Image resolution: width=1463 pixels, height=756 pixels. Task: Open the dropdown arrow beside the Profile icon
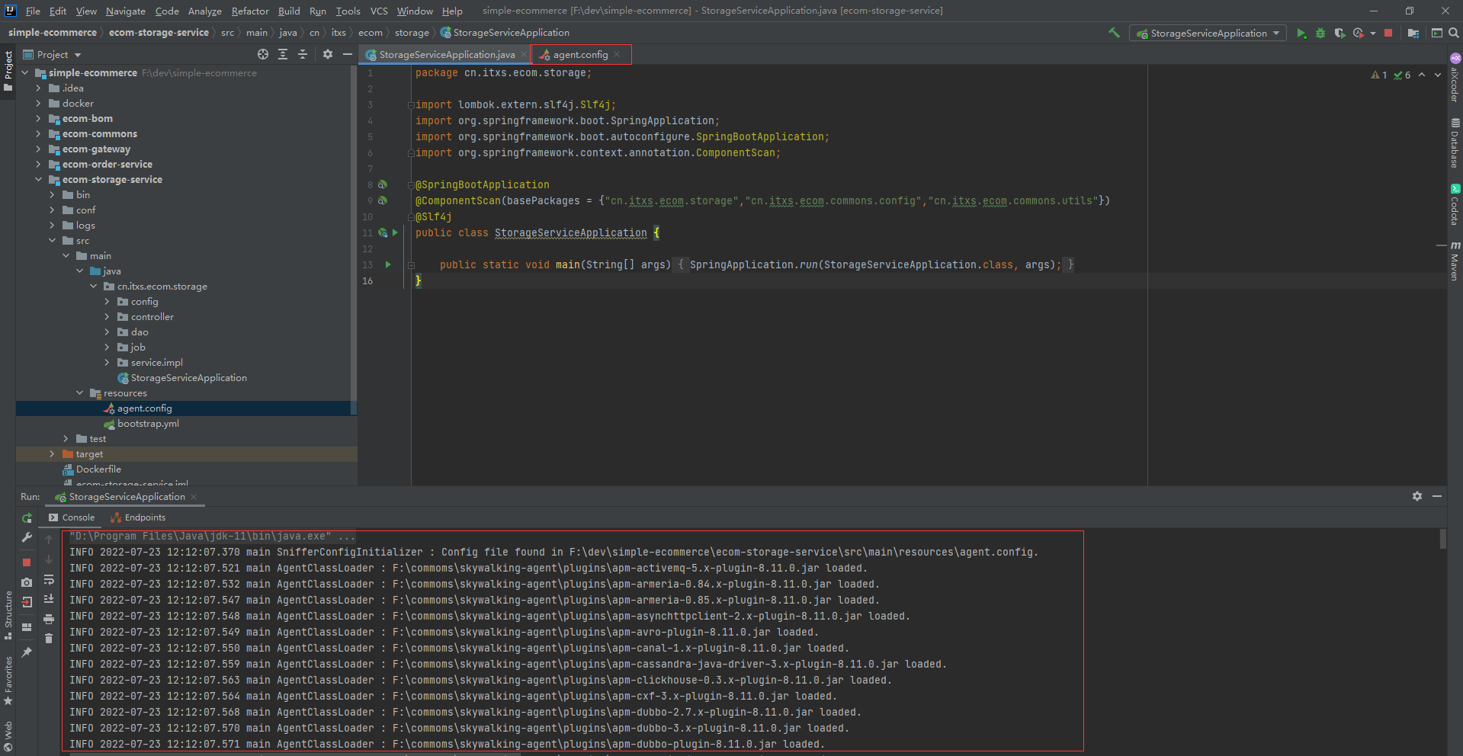pos(1373,34)
